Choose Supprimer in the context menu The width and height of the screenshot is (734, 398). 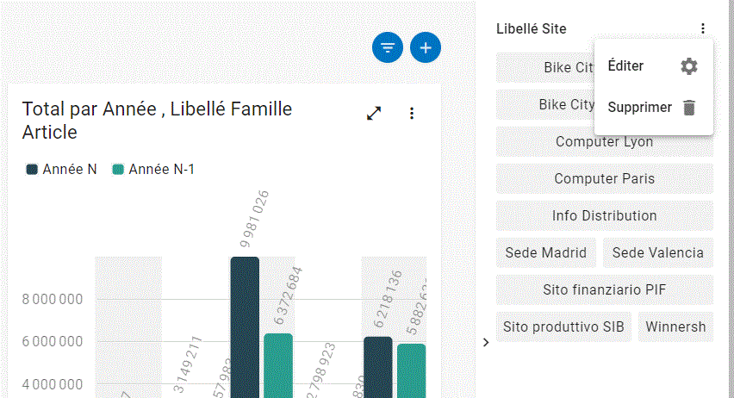pyautogui.click(x=639, y=108)
